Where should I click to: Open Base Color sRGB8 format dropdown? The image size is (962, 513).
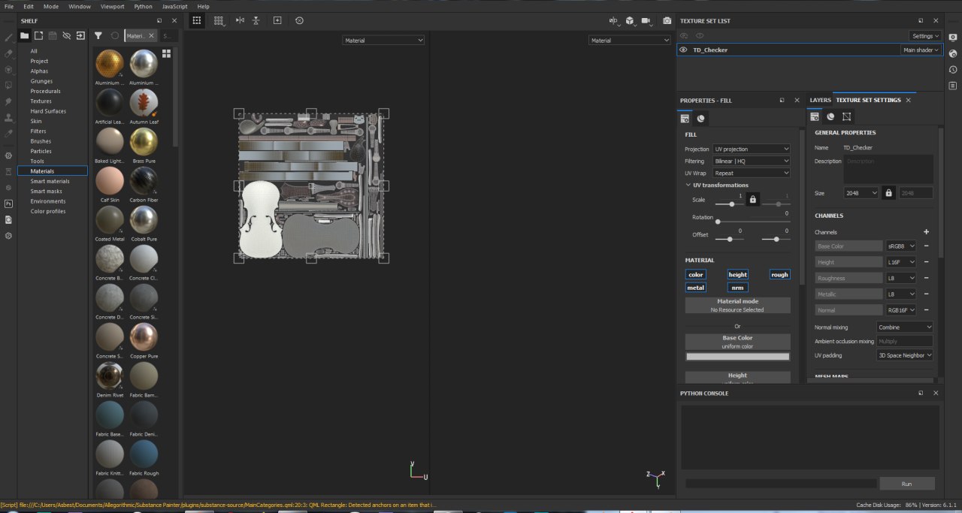click(x=902, y=246)
